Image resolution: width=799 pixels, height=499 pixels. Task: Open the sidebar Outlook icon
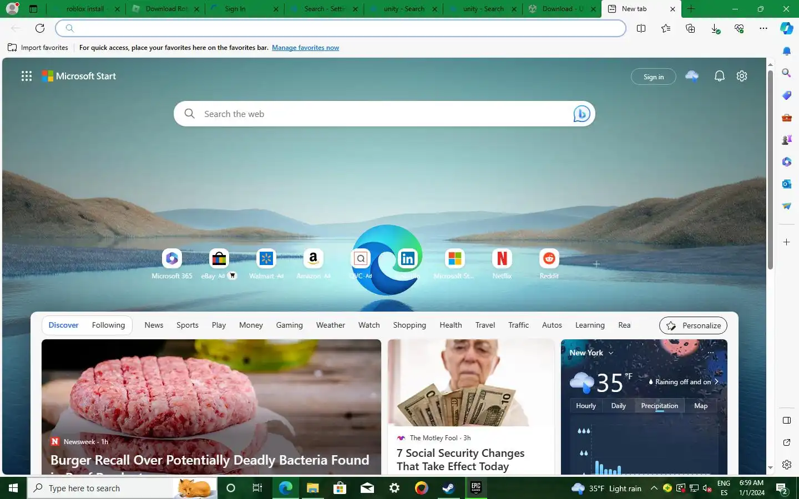coord(786,184)
